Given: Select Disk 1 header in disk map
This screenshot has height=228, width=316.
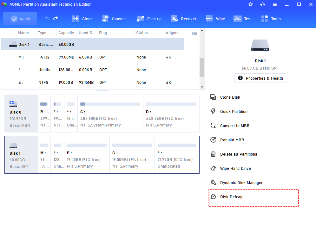Looking at the screenshot, I should coord(21,155).
